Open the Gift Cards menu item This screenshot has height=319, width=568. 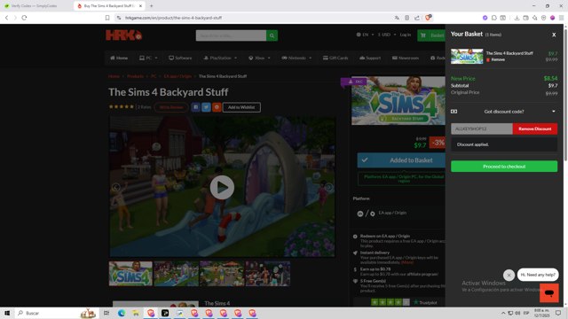pos(335,58)
